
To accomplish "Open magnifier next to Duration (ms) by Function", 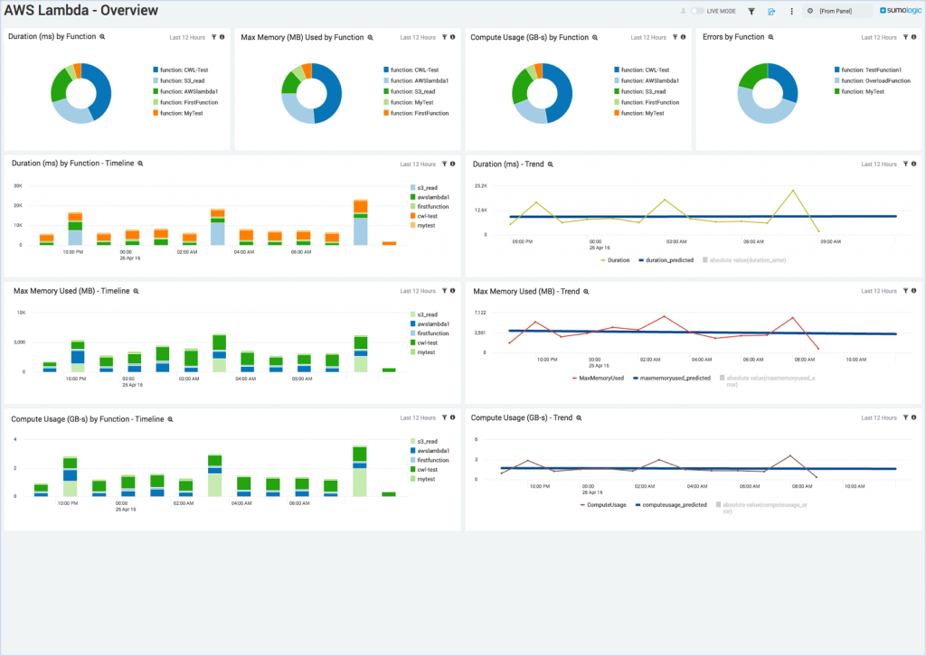I will pyautogui.click(x=102, y=36).
